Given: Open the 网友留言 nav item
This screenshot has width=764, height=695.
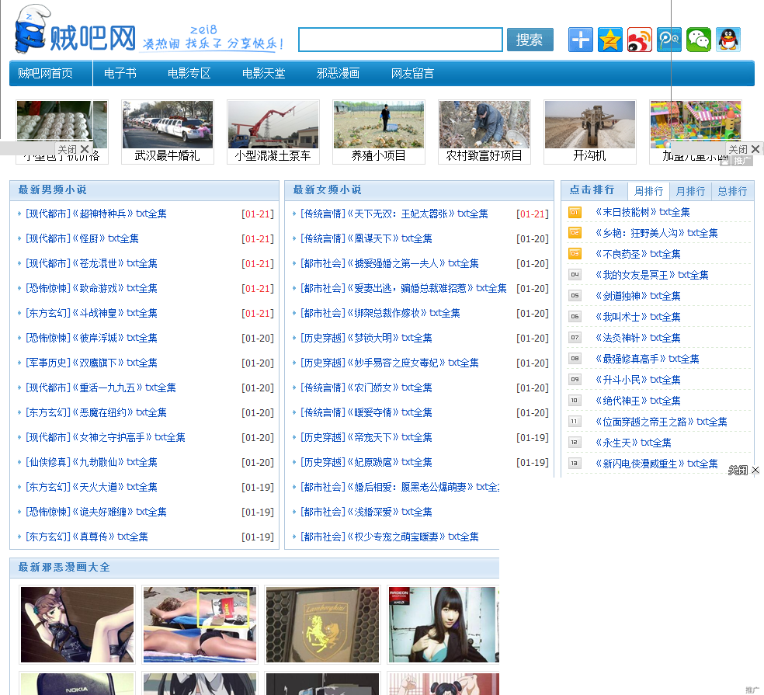Looking at the screenshot, I should [413, 74].
